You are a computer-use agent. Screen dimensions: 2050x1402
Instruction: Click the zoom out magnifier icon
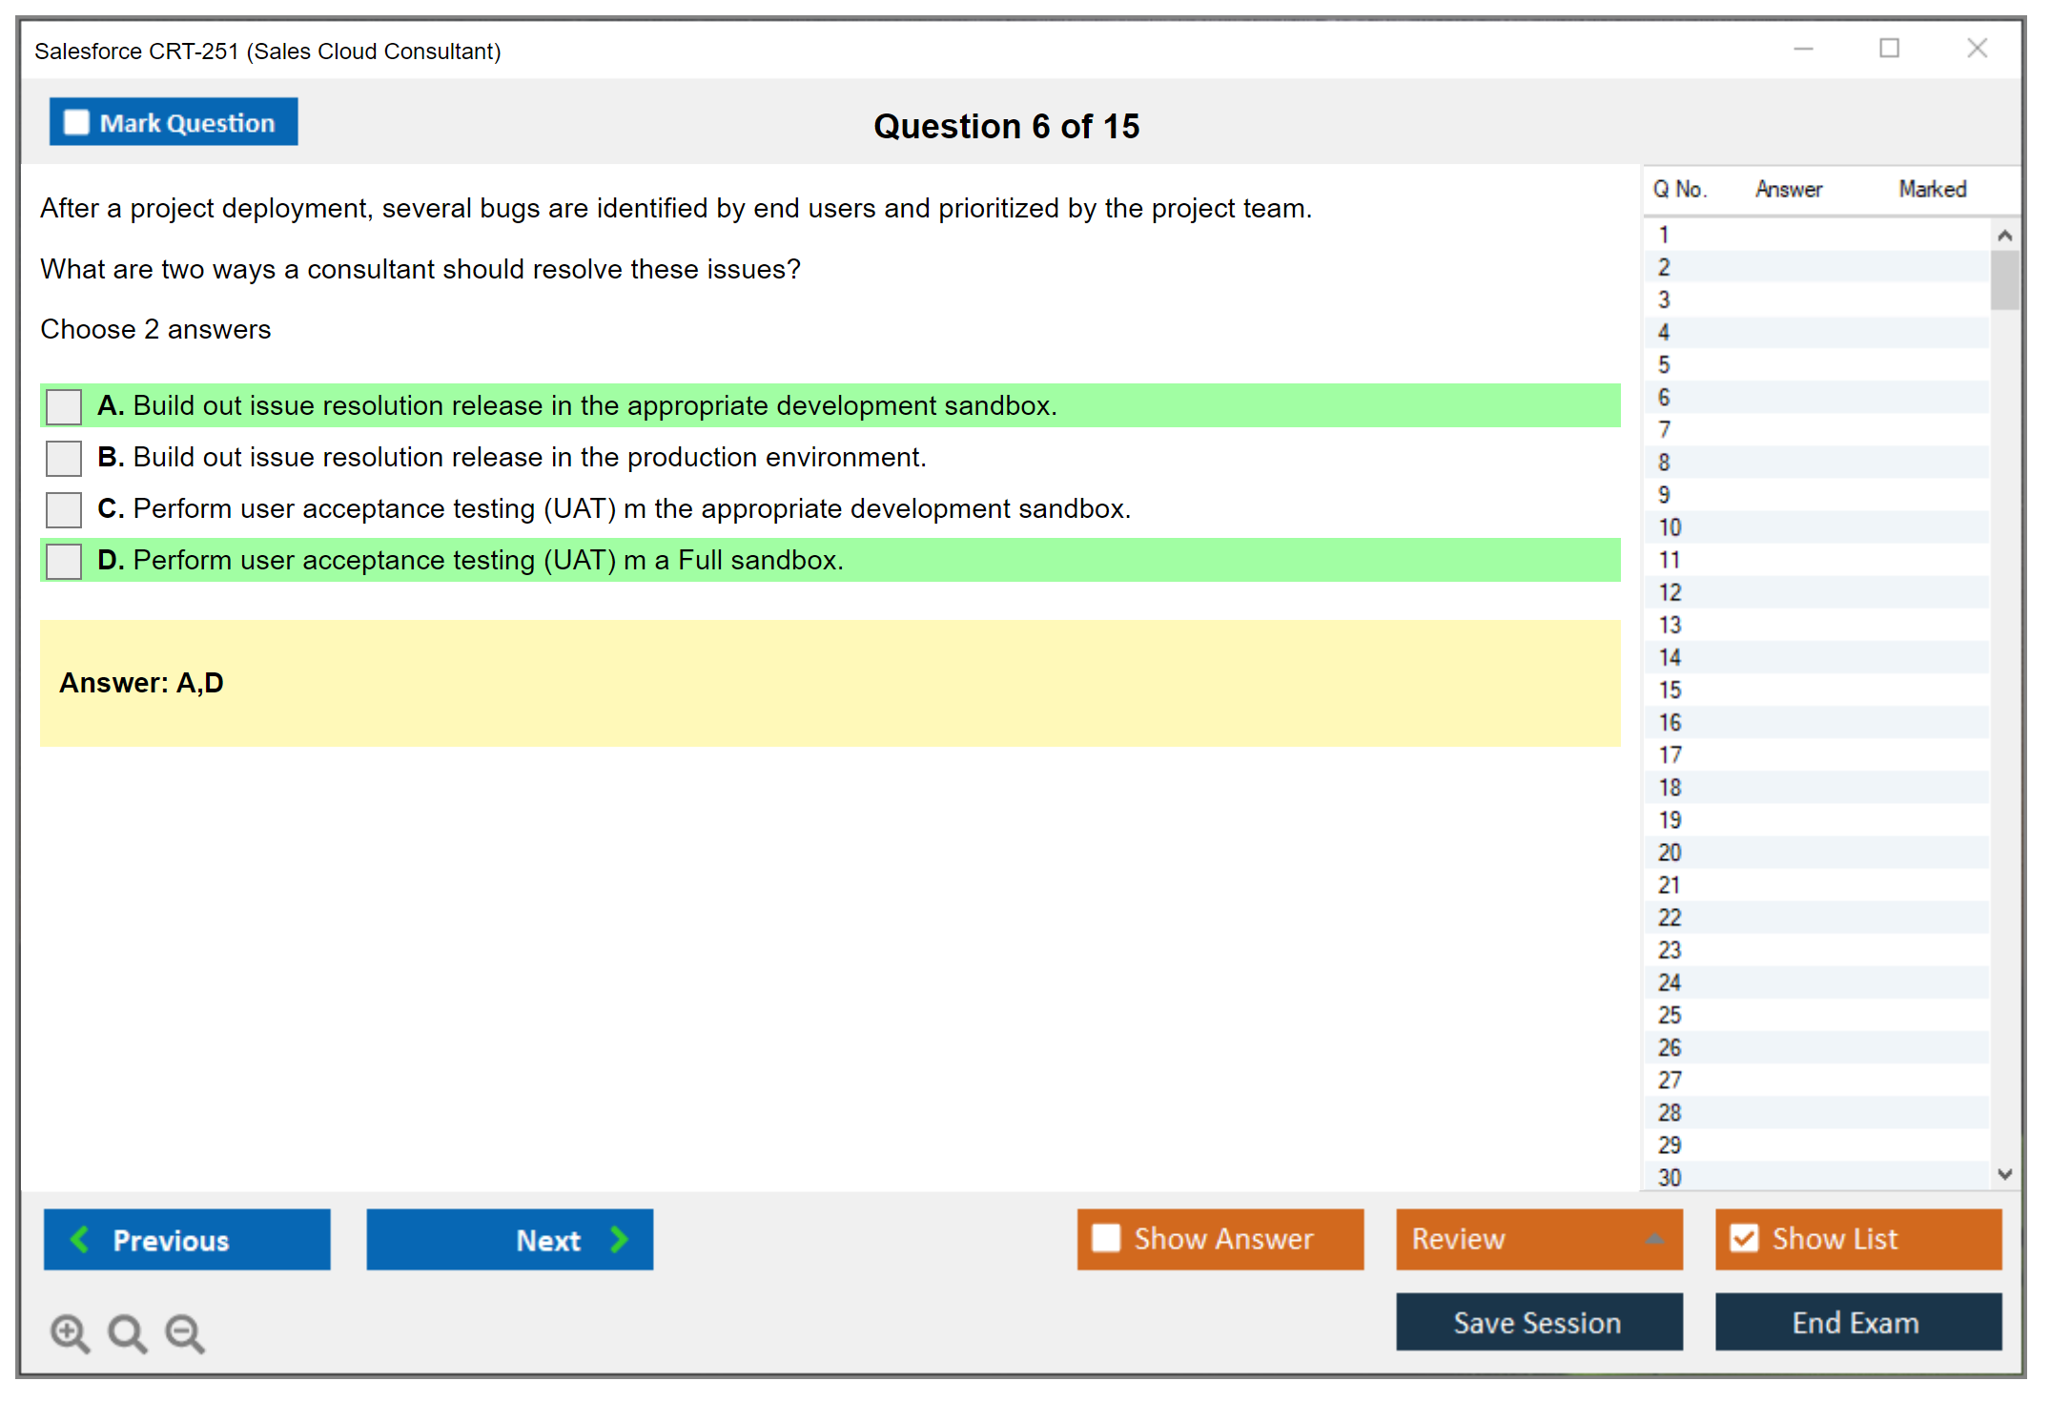point(184,1332)
